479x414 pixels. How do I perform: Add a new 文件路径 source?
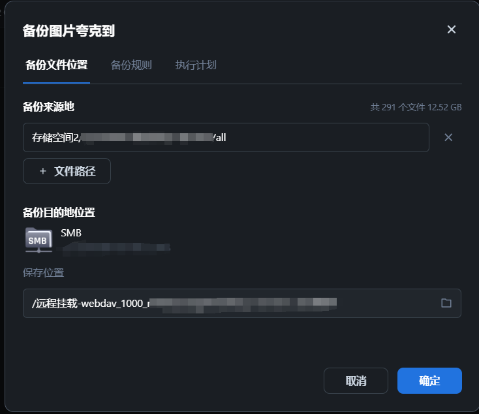click(67, 171)
